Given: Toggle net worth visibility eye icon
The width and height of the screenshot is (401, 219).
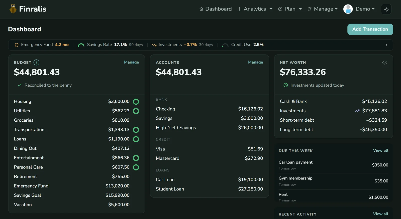Looking at the screenshot, I should (x=385, y=63).
